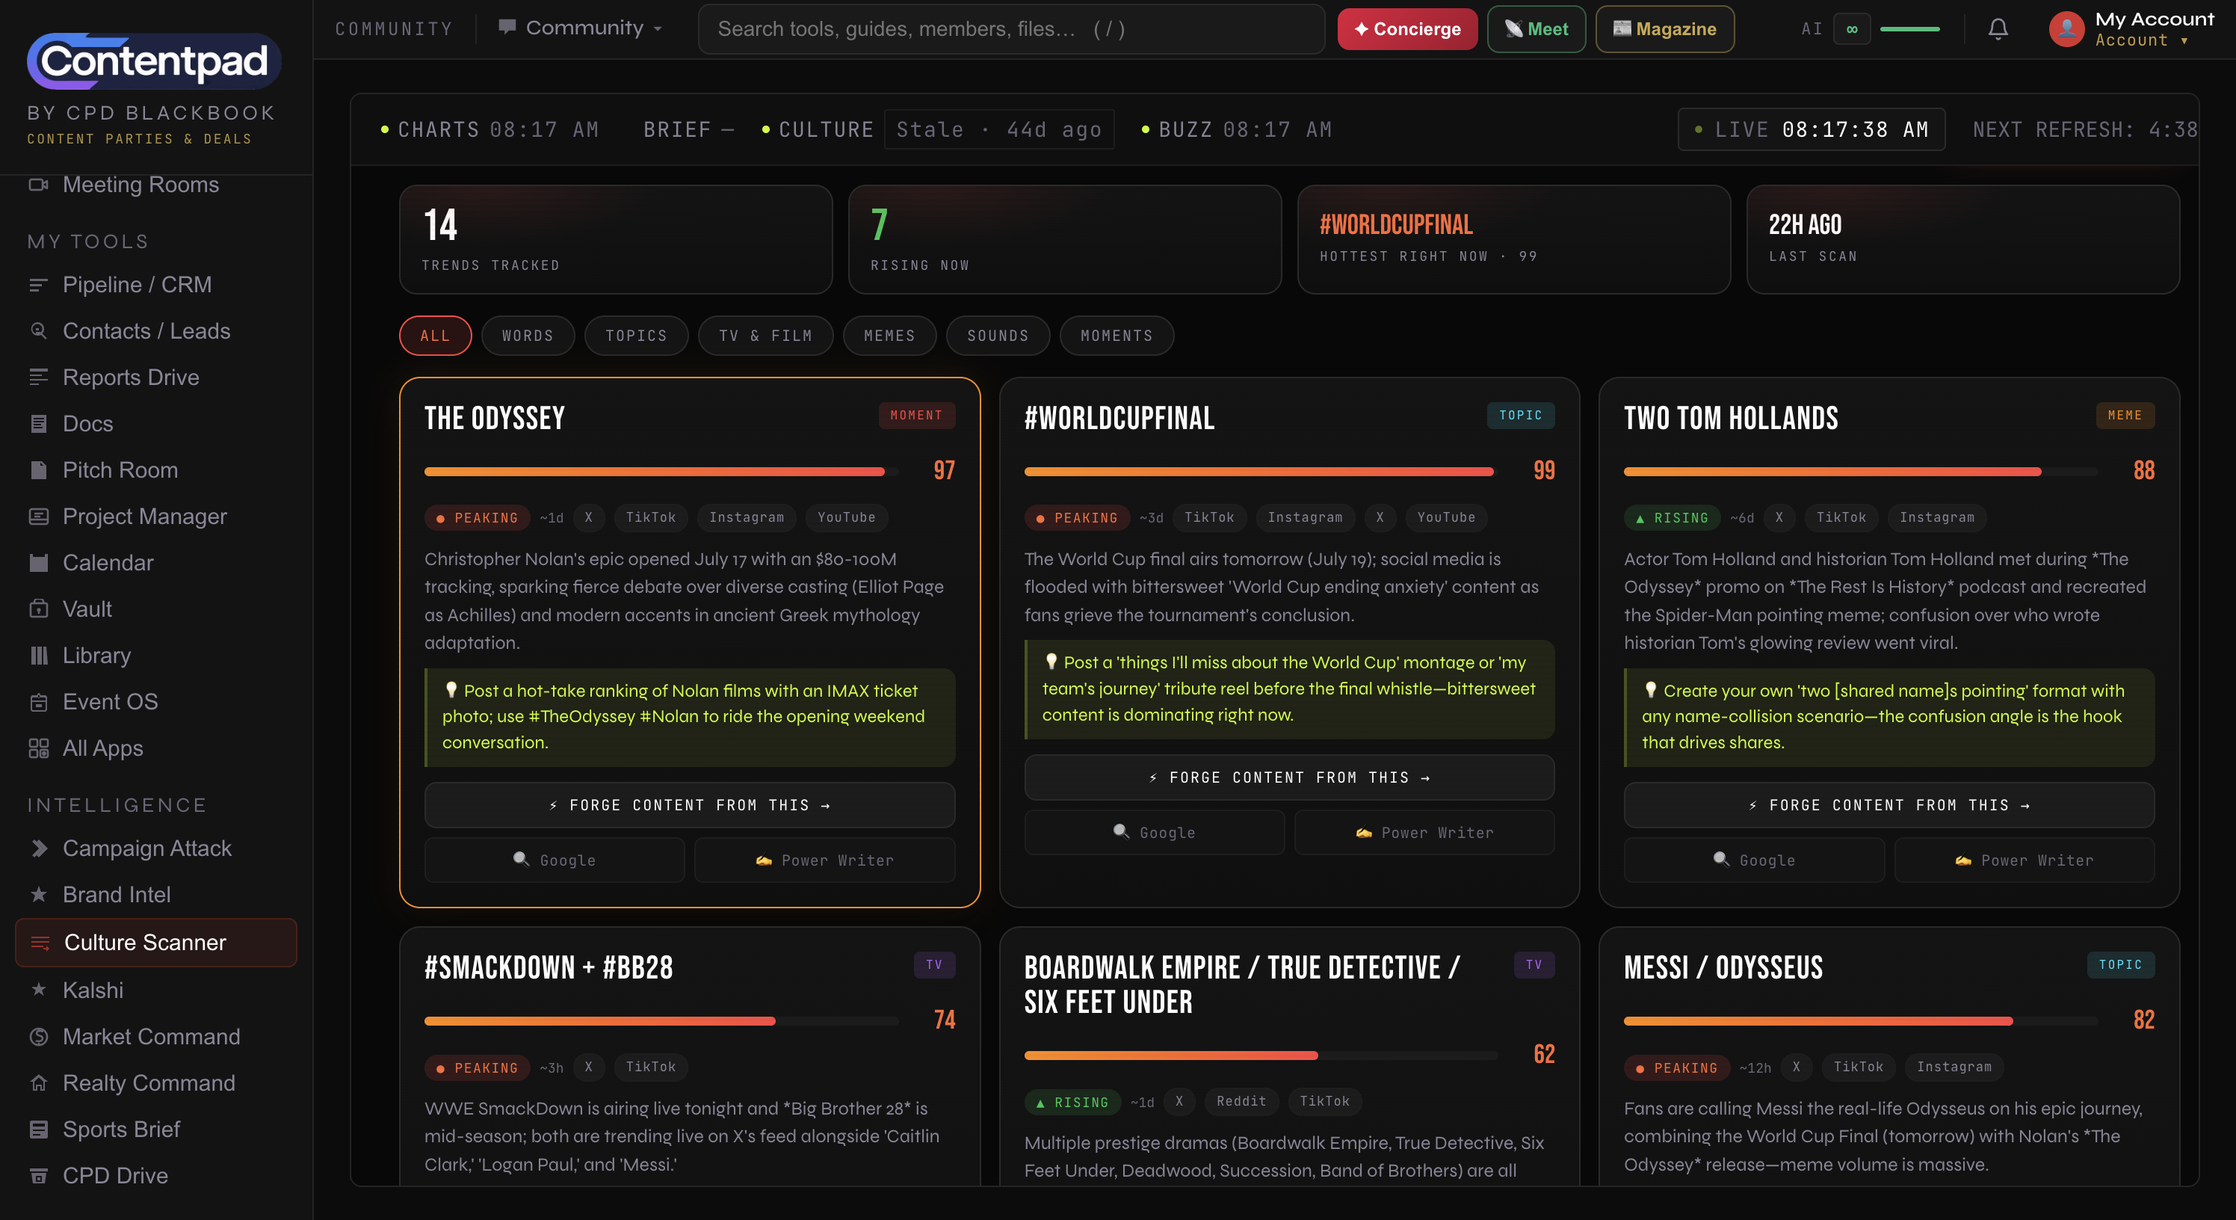
Task: Show MOMENTS trends only
Action: click(x=1117, y=336)
